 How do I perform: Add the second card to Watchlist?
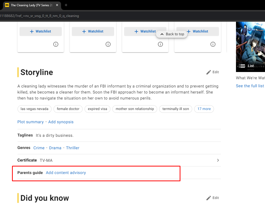tap(93, 31)
